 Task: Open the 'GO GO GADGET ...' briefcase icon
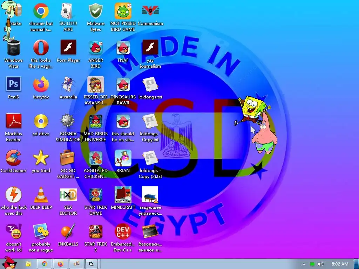coord(67,158)
